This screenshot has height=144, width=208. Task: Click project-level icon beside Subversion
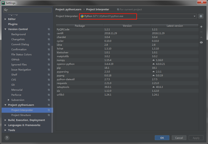click(x=49, y=100)
